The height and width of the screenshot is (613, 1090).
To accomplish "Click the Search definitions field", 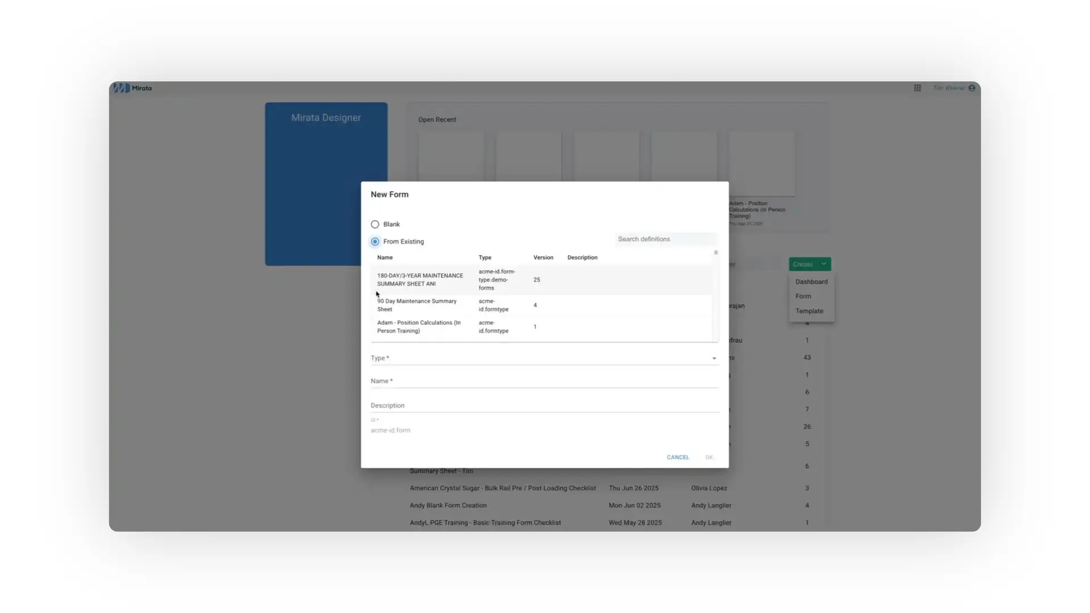I will 664,239.
